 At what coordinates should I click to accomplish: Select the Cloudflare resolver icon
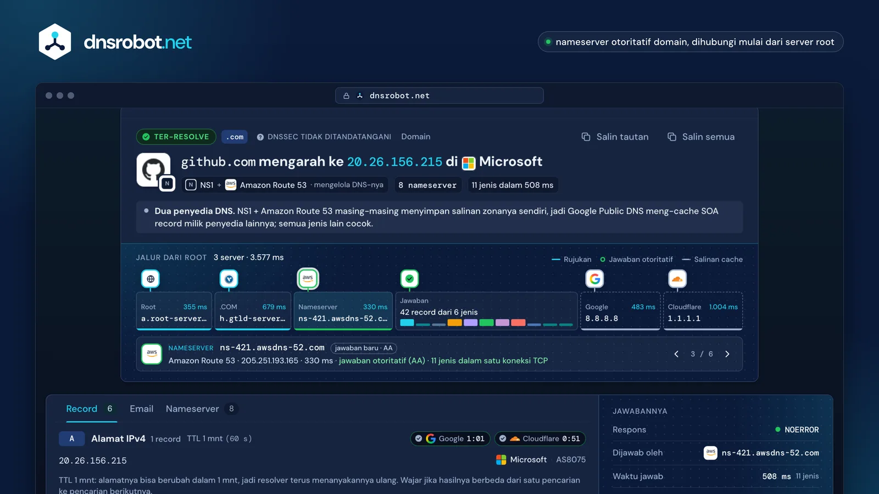[677, 279]
